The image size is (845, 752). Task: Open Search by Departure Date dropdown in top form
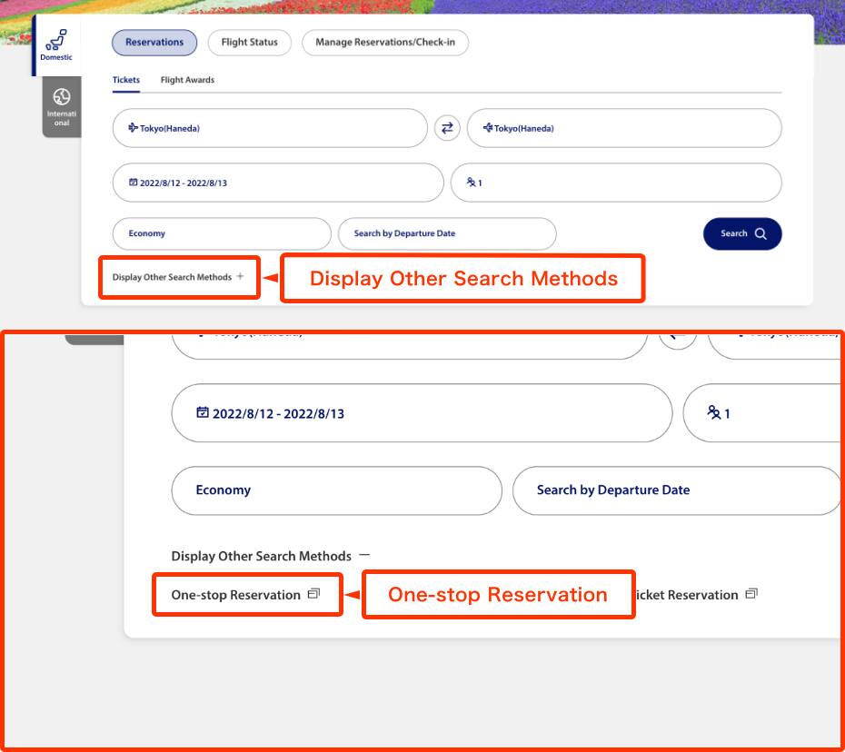(446, 233)
